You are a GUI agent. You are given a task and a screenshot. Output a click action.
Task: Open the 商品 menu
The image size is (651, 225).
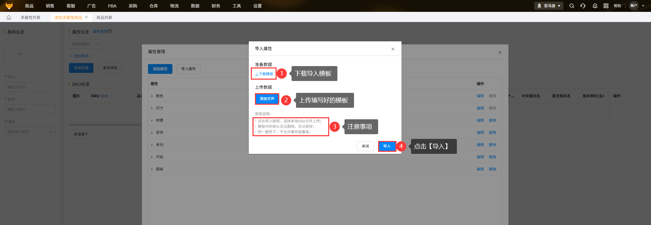(x=29, y=6)
